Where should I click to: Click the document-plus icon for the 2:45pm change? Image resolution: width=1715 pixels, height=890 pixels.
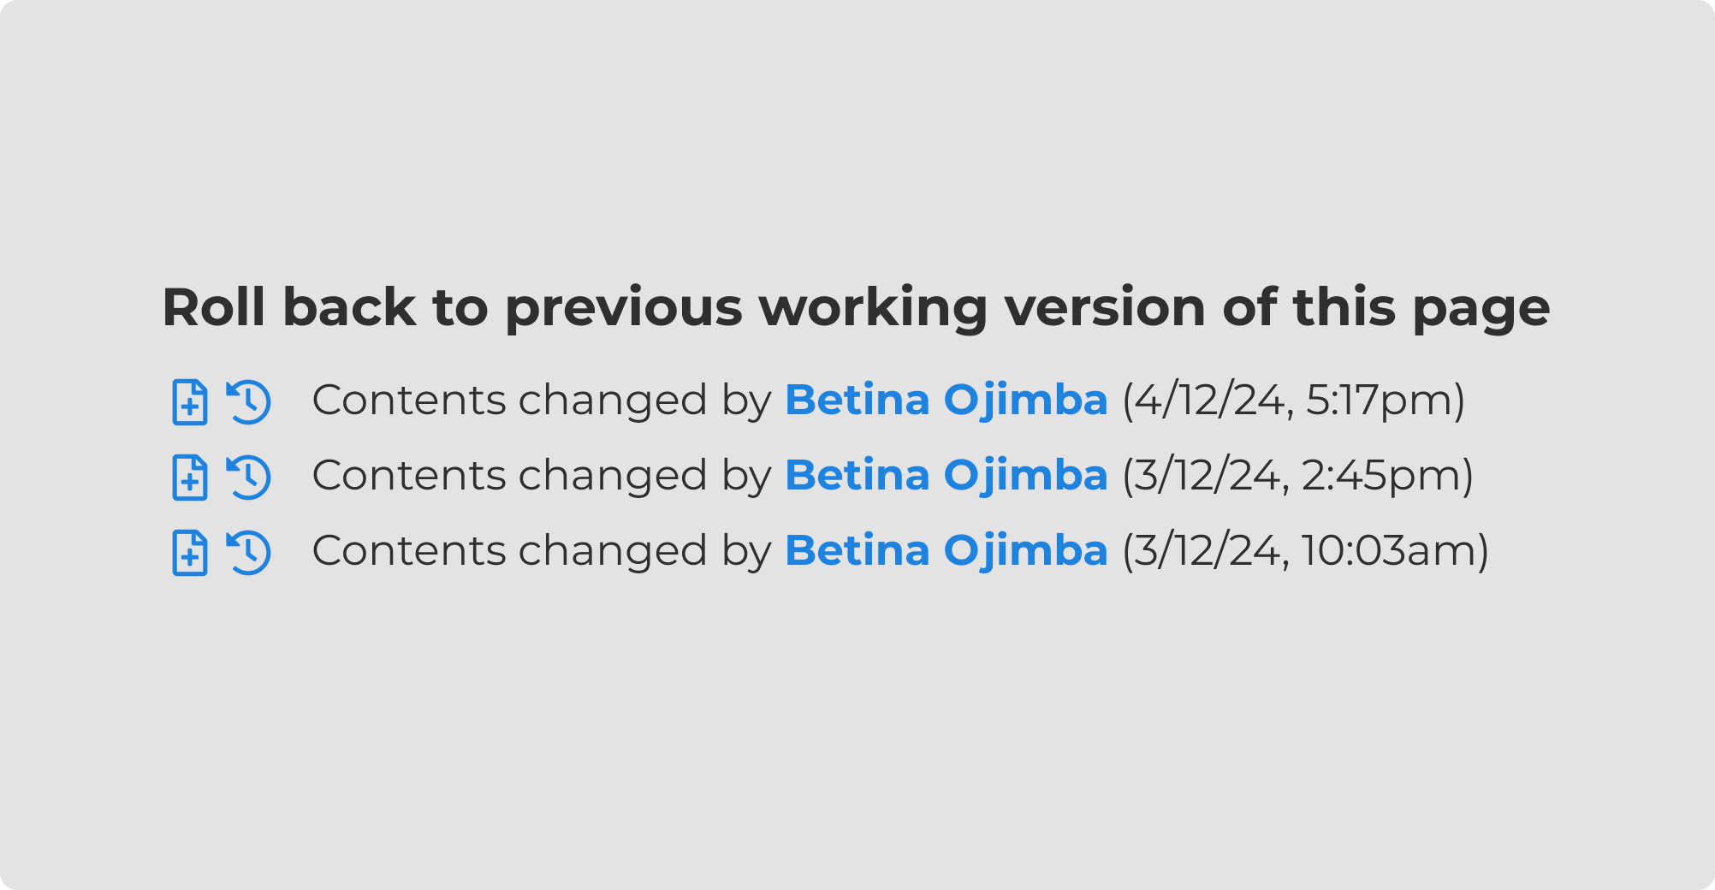(x=189, y=477)
